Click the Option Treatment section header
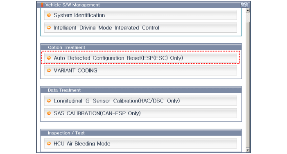This screenshot has width=287, height=154. pos(141,47)
